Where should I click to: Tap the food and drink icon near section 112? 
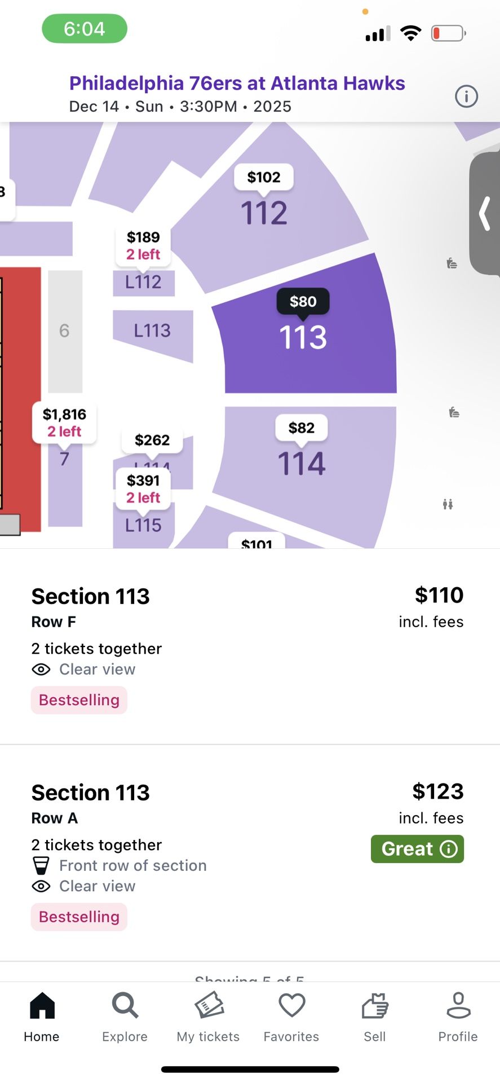(452, 263)
